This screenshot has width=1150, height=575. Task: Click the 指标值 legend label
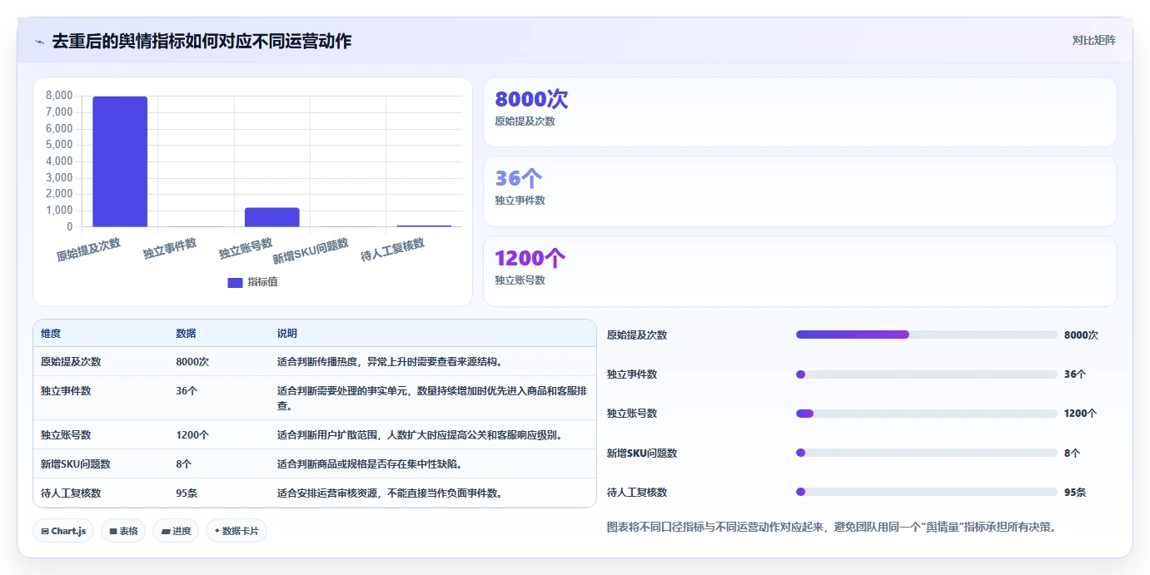[262, 282]
